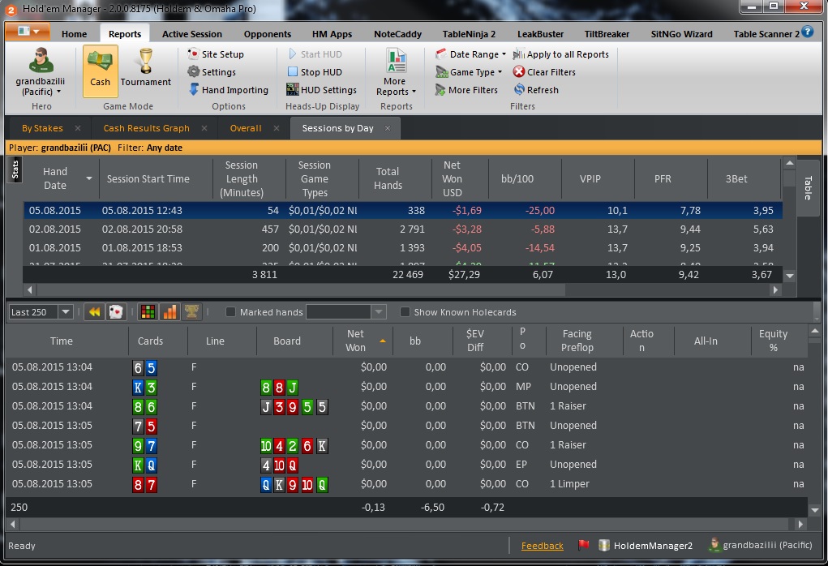
Task: Open the application menu dropdown button
Action: click(28, 32)
